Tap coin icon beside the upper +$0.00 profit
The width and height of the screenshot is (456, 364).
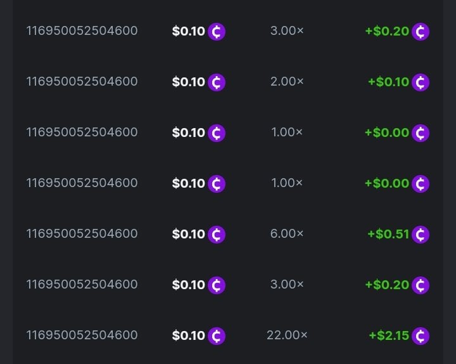point(421,133)
